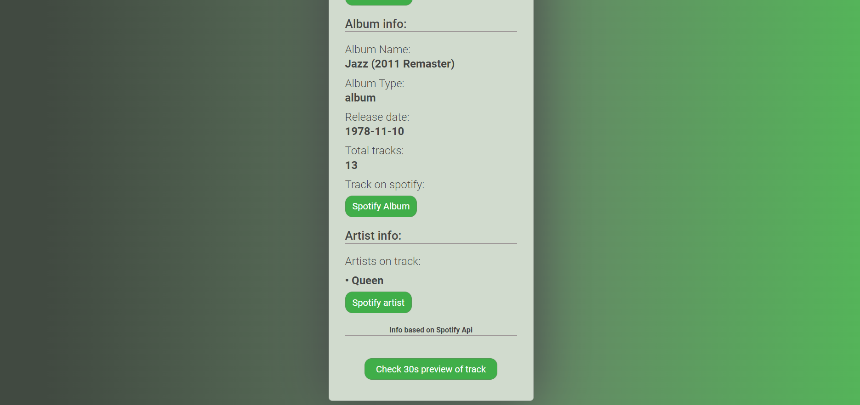The image size is (860, 405).
Task: Click the release date 1978-11-10
Action: pos(374,131)
